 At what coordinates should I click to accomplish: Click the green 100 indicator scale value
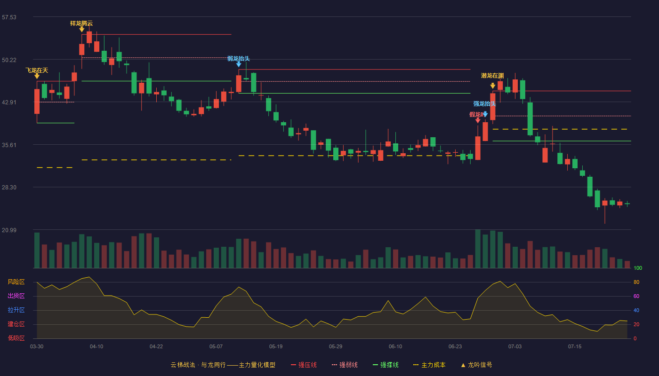[x=638, y=268]
